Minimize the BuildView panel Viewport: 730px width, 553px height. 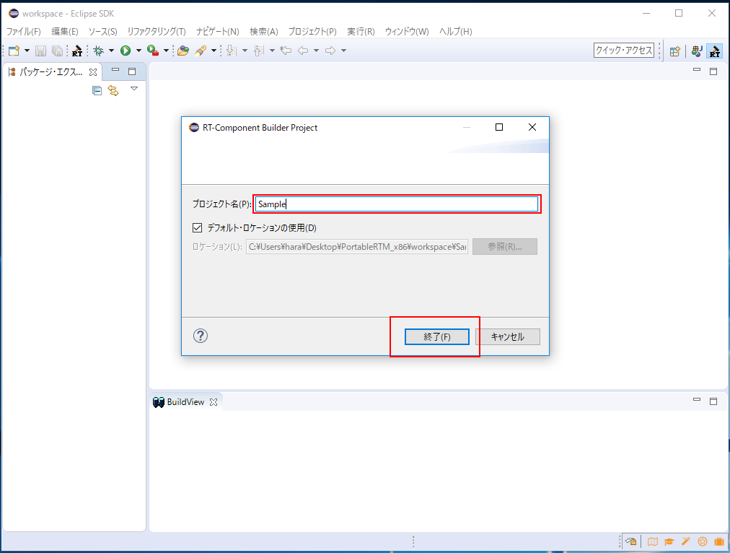tap(697, 400)
